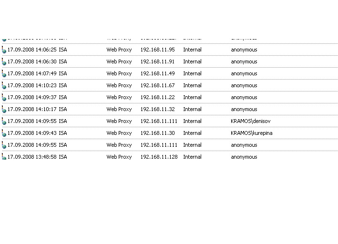
Task: Select the KRAMOS\denisov user entry
Action: click(250, 121)
